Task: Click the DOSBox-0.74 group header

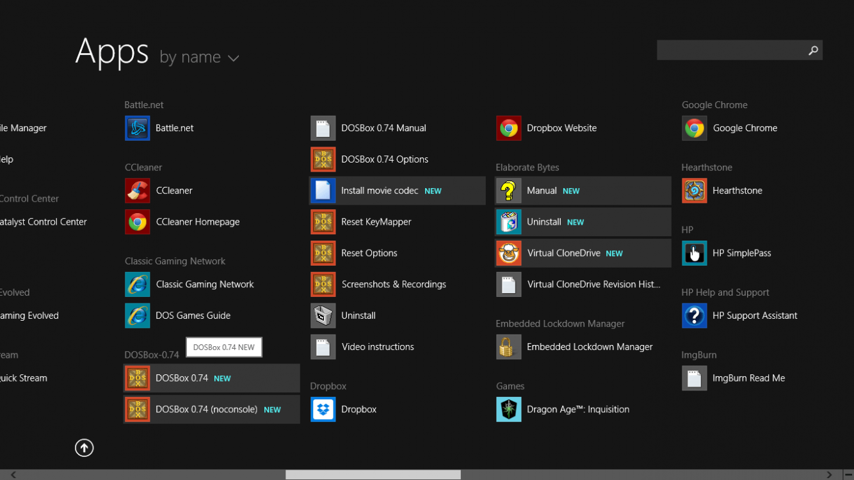Action: (152, 355)
